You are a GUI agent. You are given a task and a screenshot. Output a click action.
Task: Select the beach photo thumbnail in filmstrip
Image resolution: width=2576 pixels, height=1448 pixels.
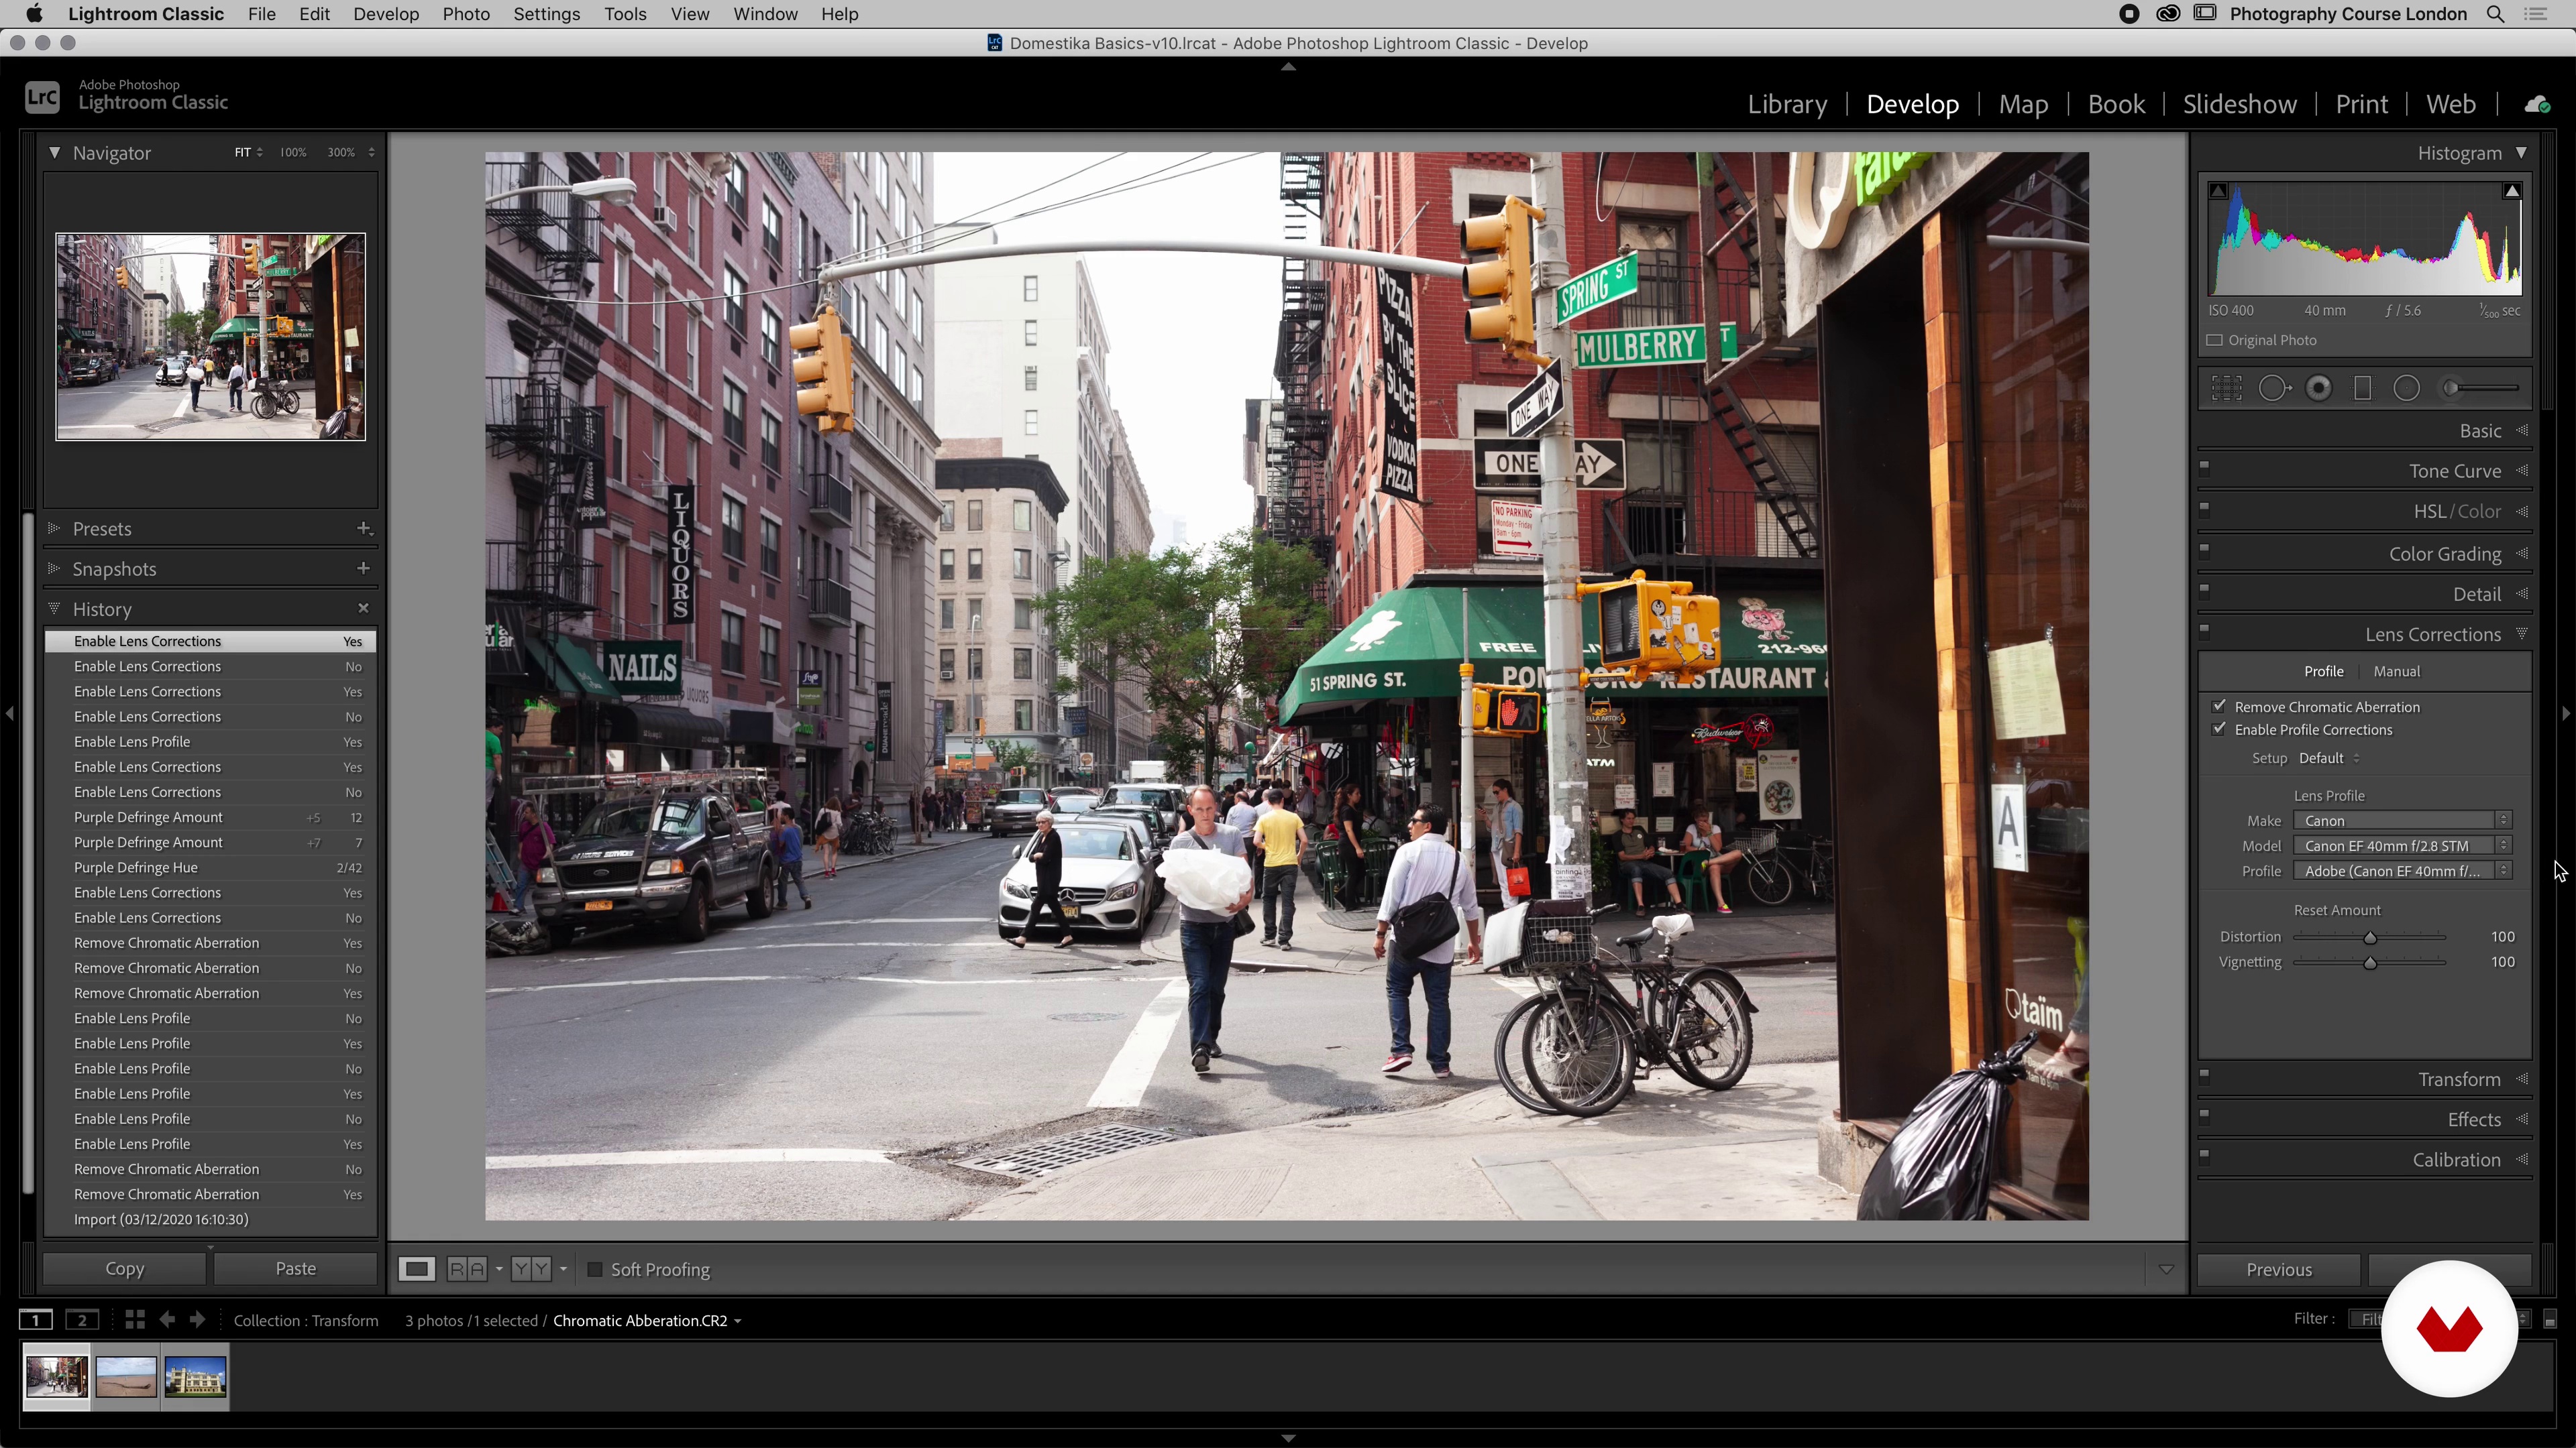126,1376
